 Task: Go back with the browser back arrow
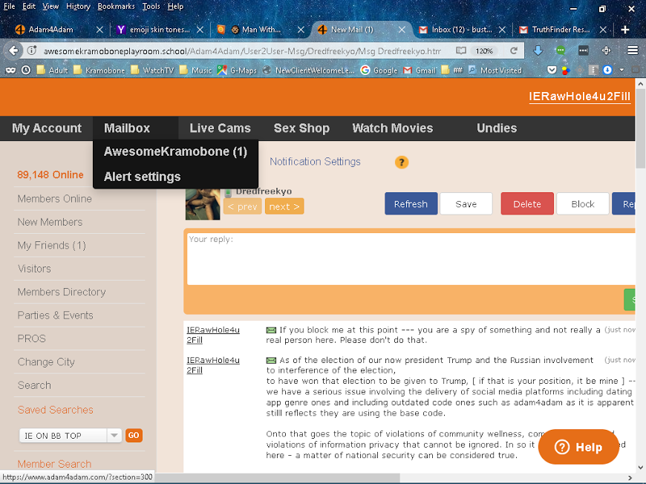13,50
